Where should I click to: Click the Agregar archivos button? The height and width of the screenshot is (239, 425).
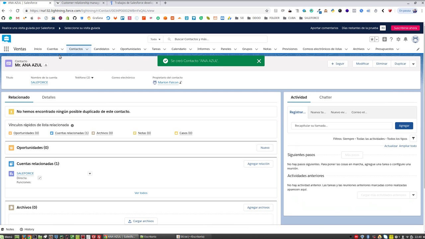[258, 207]
